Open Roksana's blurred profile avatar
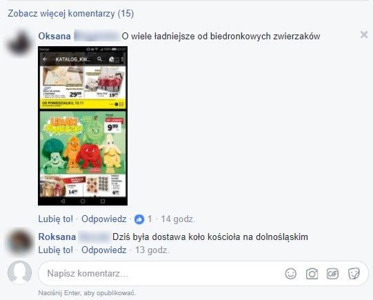Viewport: 373px width, 300px height. coord(19,242)
